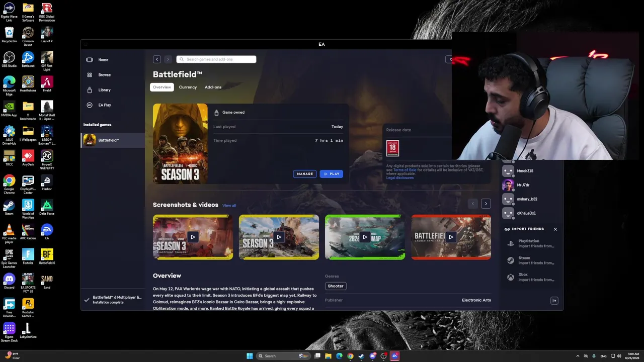This screenshot has height=362, width=644.
Task: Click the age 18 rating badge
Action: pos(392,148)
